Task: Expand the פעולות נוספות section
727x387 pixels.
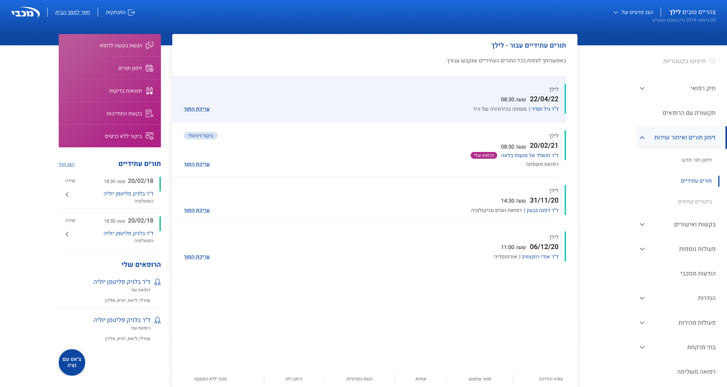Action: pos(642,249)
